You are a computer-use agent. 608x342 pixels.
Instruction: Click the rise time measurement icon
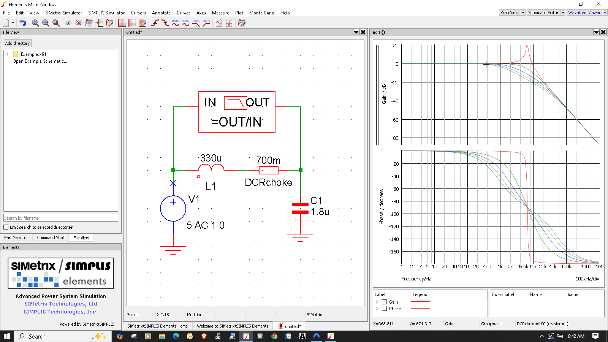pyautogui.click(x=155, y=23)
